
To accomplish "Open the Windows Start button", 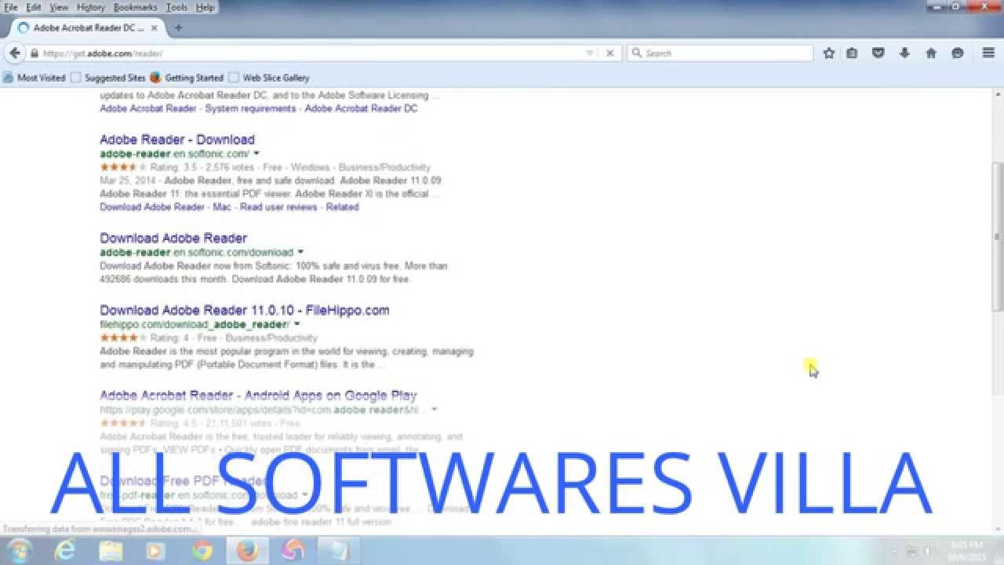I will tap(17, 551).
